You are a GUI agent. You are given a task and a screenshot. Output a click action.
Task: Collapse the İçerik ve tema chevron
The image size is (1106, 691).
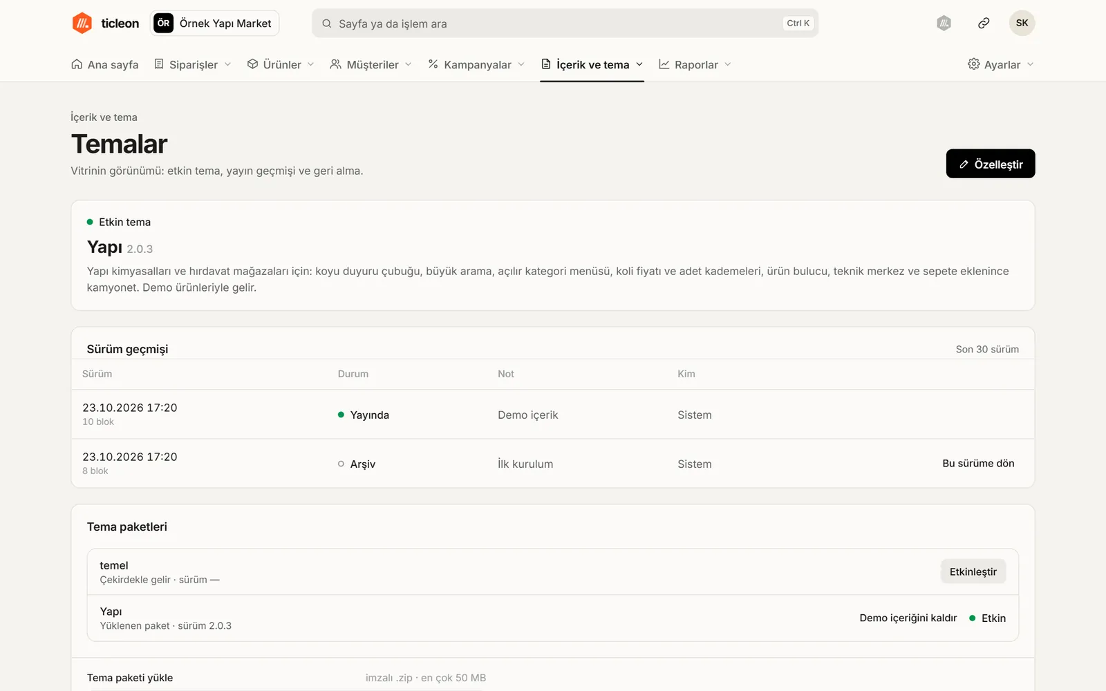pyautogui.click(x=639, y=64)
